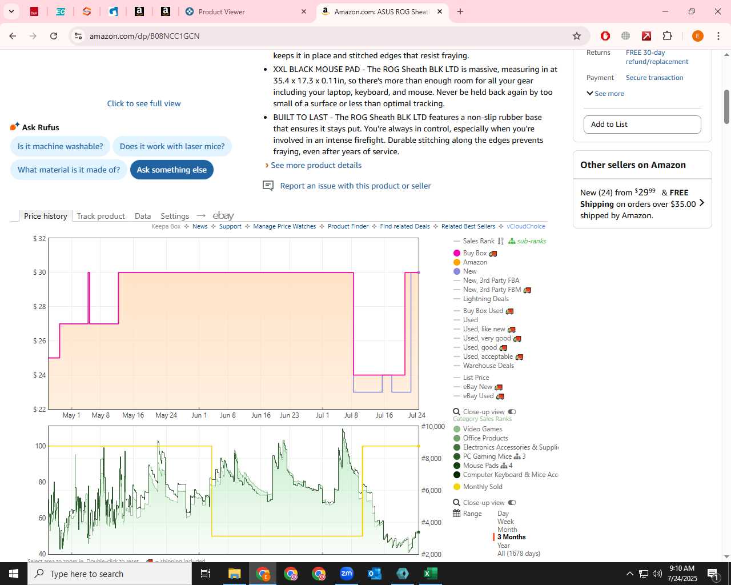Enable the List Price series
Viewport: 731px width, 585px height.
tap(471, 378)
